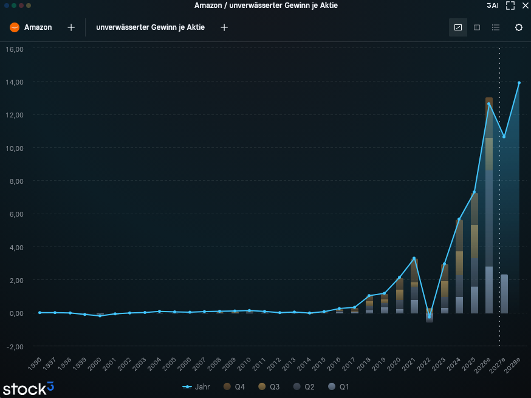Click the y-axis value 16,00
The height and width of the screenshot is (398, 531).
coord(15,49)
